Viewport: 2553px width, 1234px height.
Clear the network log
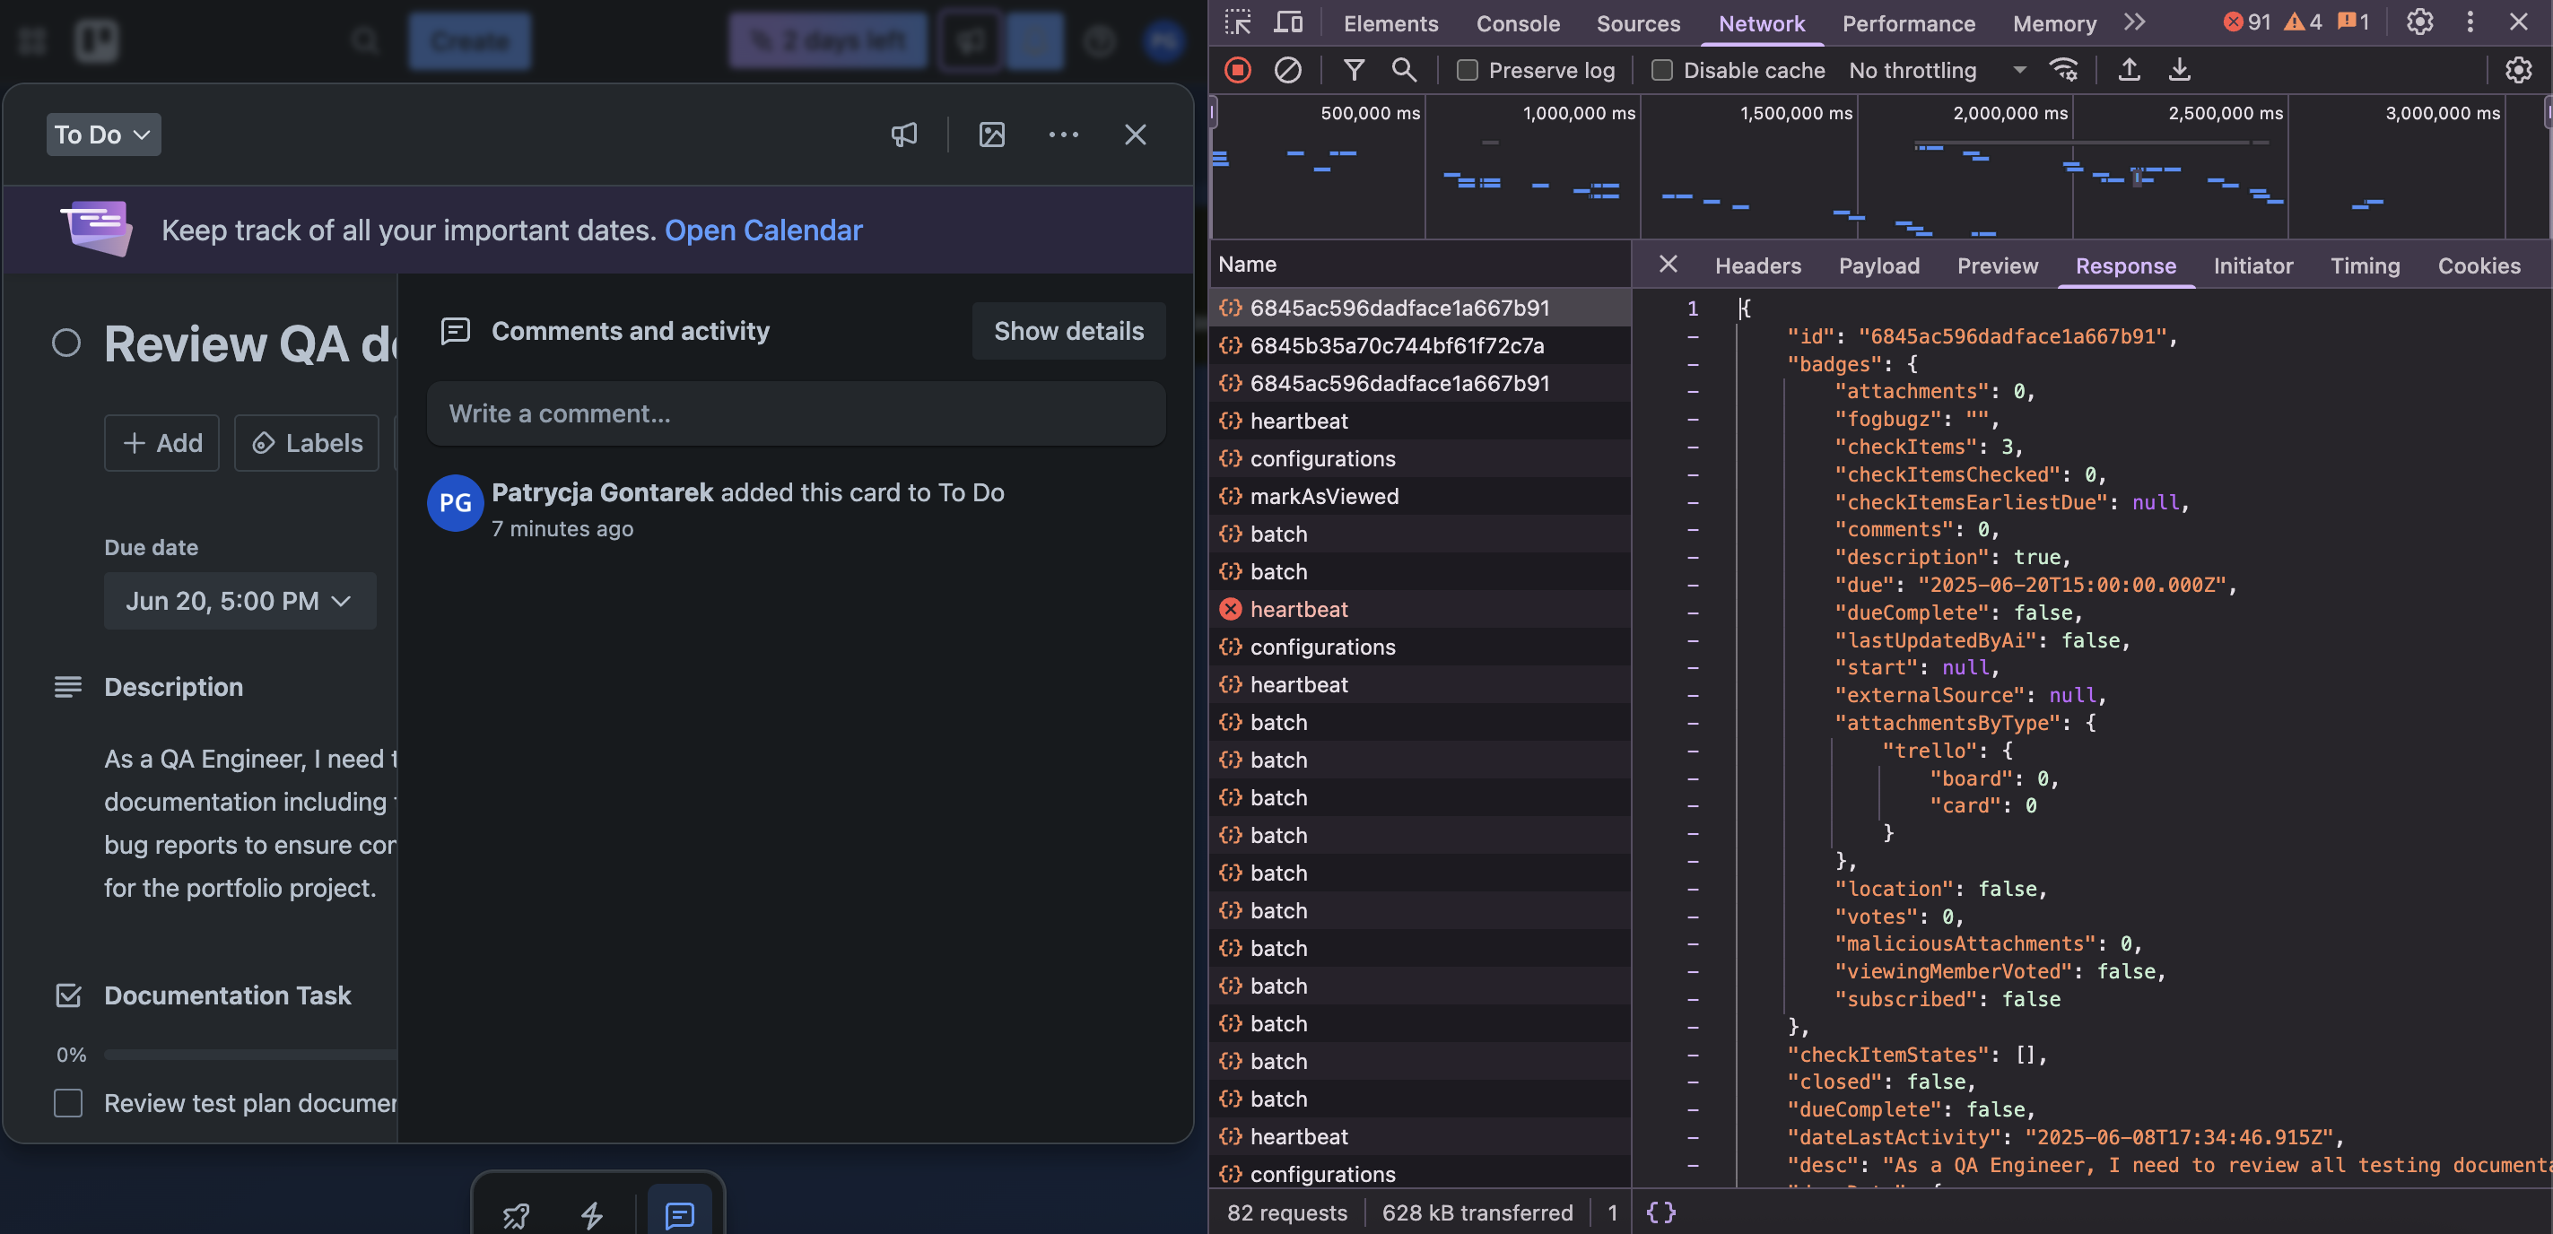point(1287,70)
